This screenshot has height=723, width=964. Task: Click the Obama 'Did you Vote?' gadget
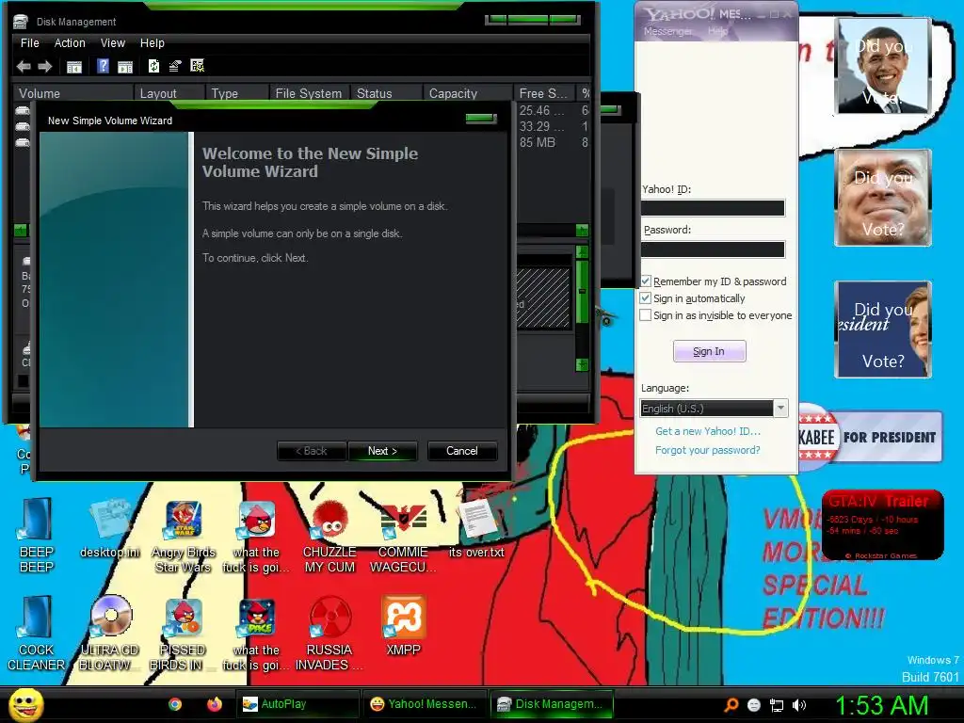[883, 66]
